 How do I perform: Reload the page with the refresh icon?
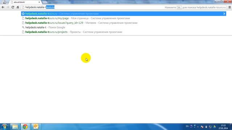click(13, 7)
